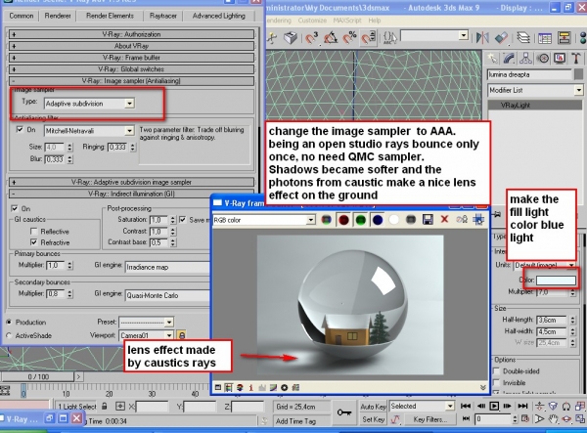Screen dimensions: 587x433
Task: Switch to monochromatic mode in frame buffer
Action: [411, 220]
